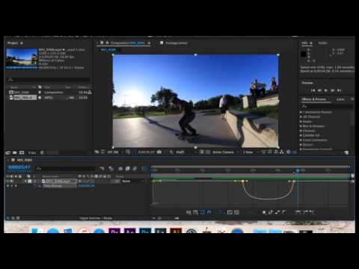Open grid and guide options in viewer
Viewport: 359px width, 269px height.
tap(128, 152)
